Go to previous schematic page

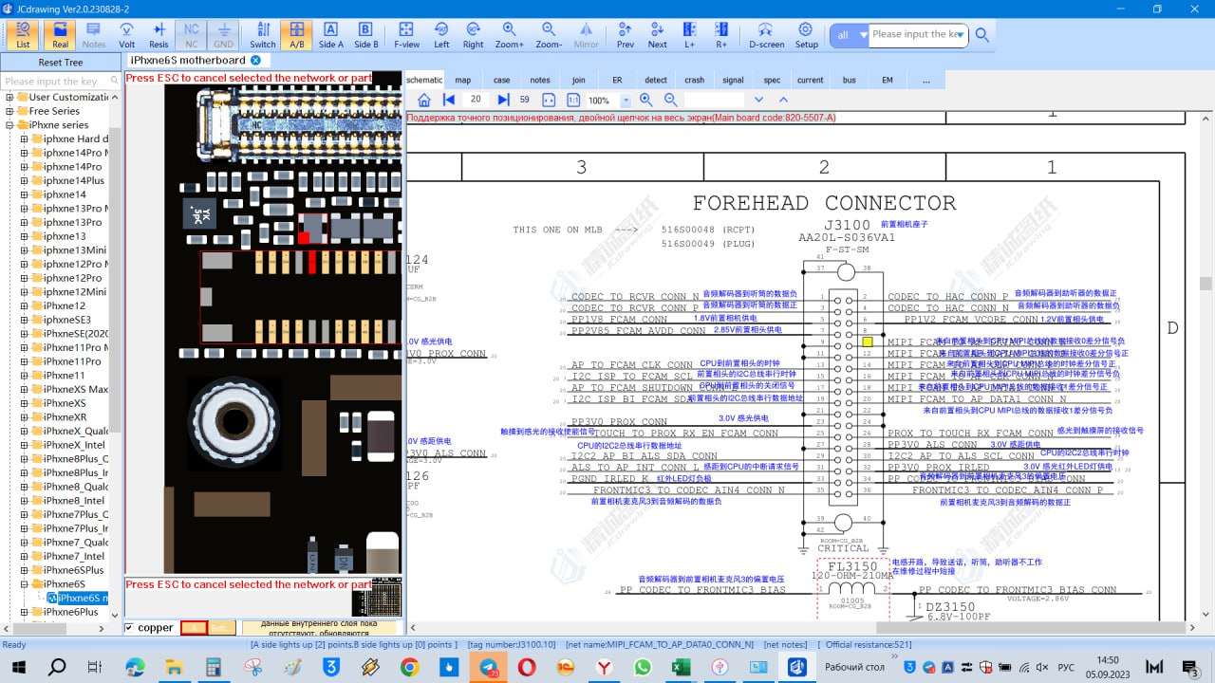click(449, 100)
